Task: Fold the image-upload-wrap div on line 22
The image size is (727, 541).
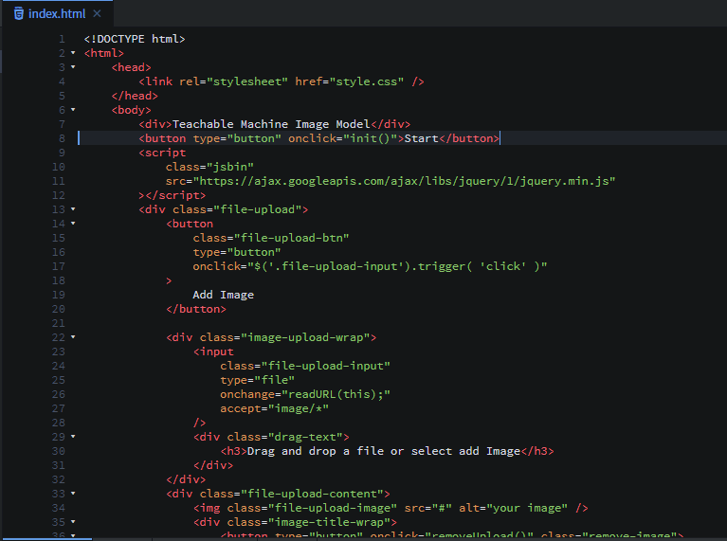Action: [73, 337]
